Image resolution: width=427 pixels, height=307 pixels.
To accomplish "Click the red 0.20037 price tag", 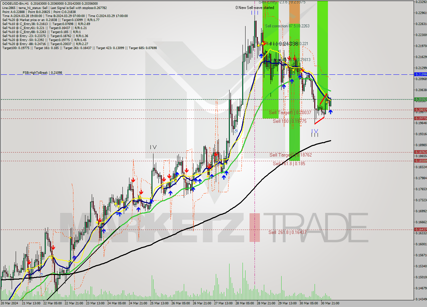I will click(420, 109).
